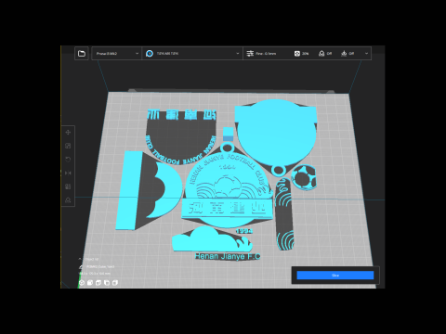Select the football model on the plate
Viewport: 446px width, 334px height.
click(x=304, y=177)
